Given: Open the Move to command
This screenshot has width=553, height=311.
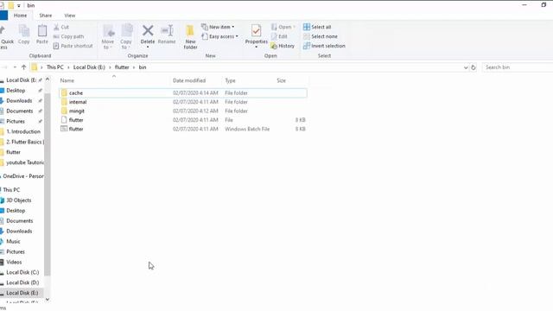Looking at the screenshot, I should click(108, 36).
